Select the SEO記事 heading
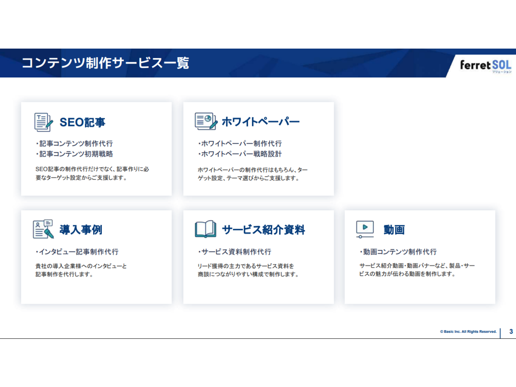This screenshot has height=387, width=516. pos(82,123)
